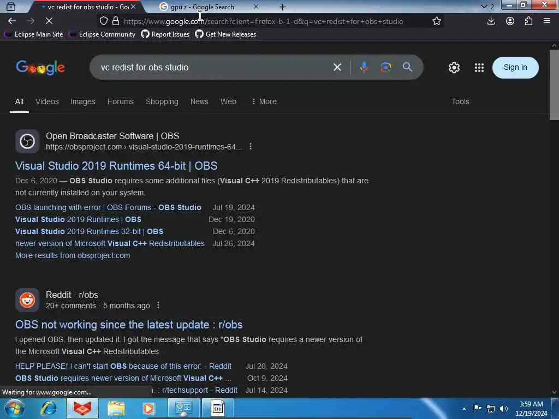Expand the More search filters menu

click(x=264, y=101)
